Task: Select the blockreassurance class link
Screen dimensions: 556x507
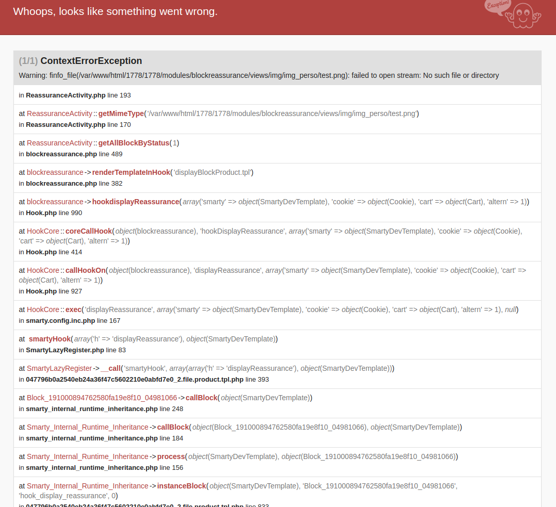Action: click(x=55, y=172)
